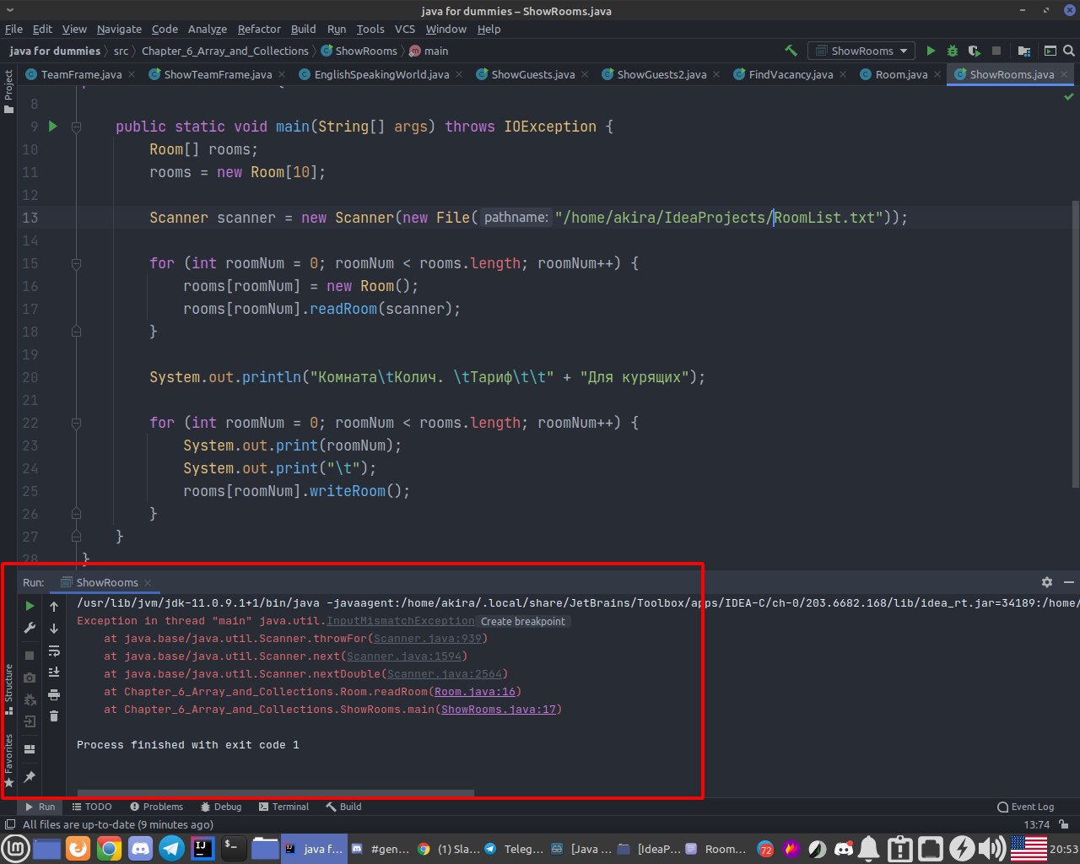Open the Refactor menu
1080x864 pixels.
click(259, 29)
